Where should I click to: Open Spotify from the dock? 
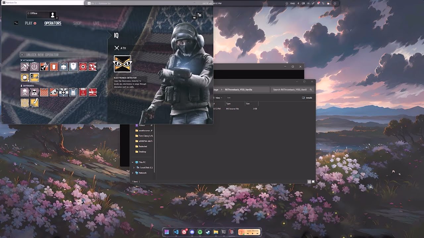point(200,232)
